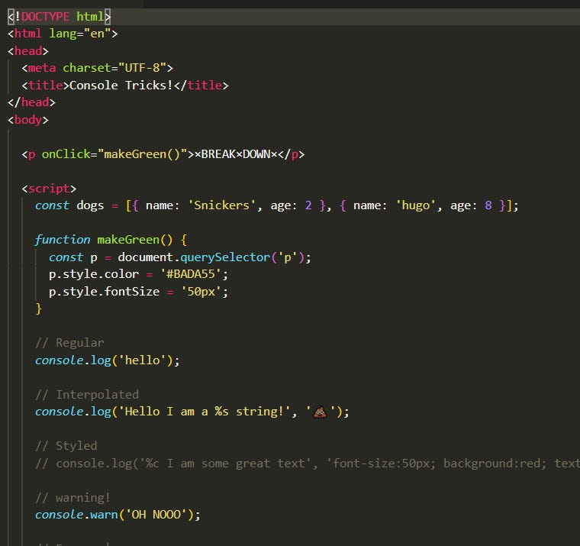Click 'querySelector' method call
The height and width of the screenshot is (546, 580).
tap(225, 257)
